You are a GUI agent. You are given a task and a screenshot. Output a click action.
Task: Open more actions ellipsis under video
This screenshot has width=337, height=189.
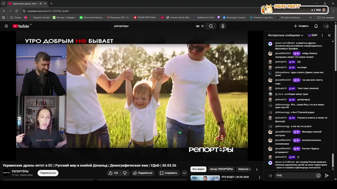coord(184,173)
